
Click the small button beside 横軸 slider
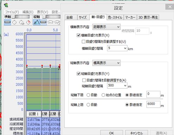(x=13, y=17)
